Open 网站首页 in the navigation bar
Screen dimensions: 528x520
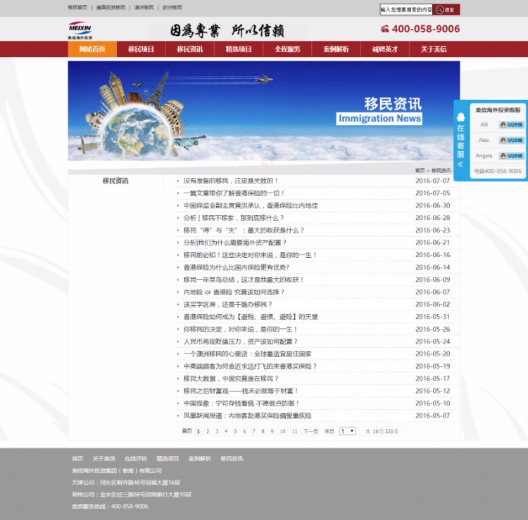[x=92, y=49]
